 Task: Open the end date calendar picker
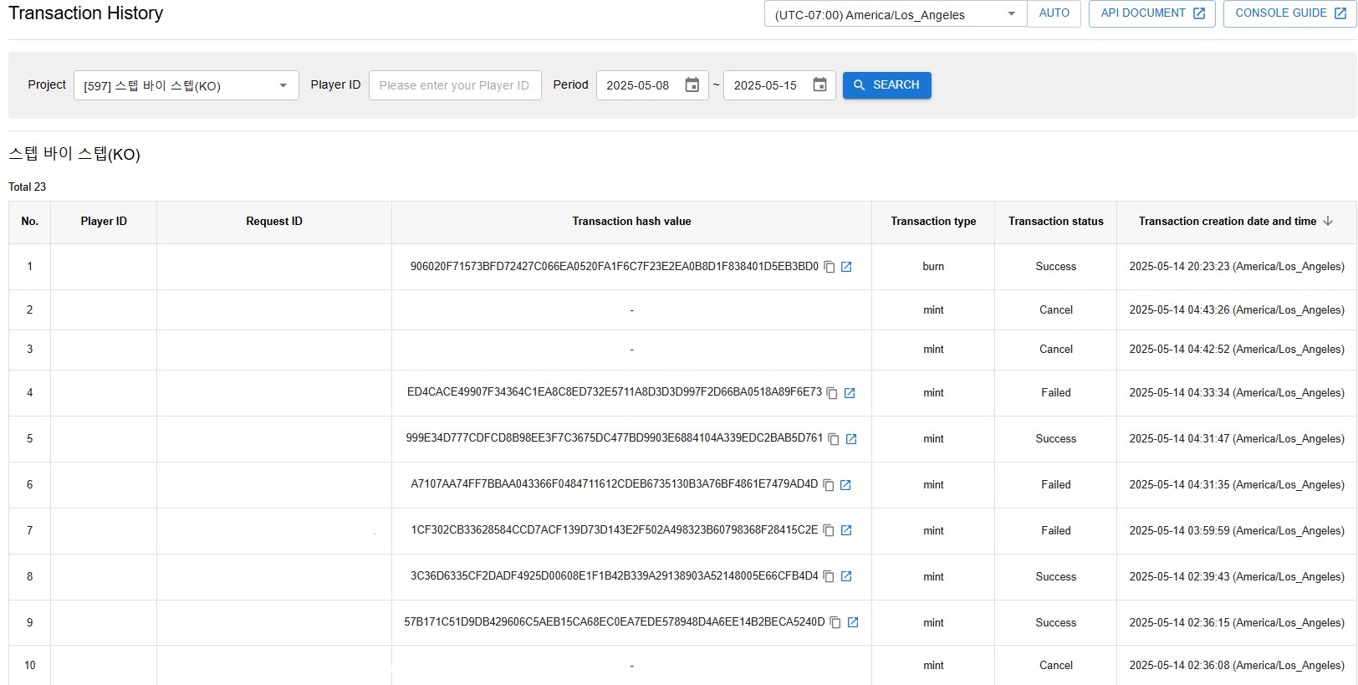[819, 85]
